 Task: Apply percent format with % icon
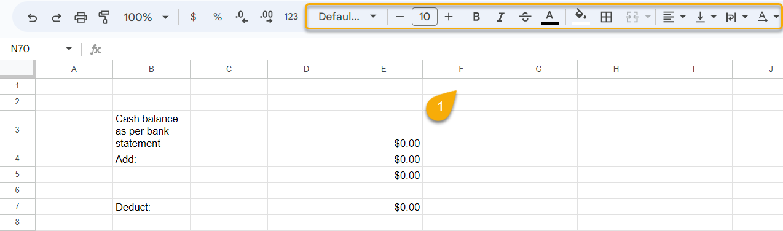coord(218,17)
